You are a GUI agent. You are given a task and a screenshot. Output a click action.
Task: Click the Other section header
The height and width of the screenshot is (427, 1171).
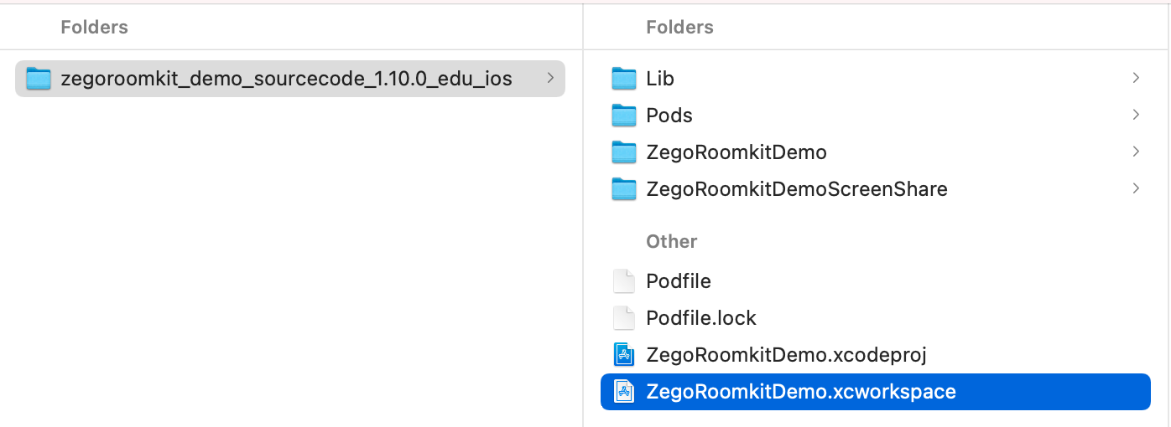click(x=672, y=241)
